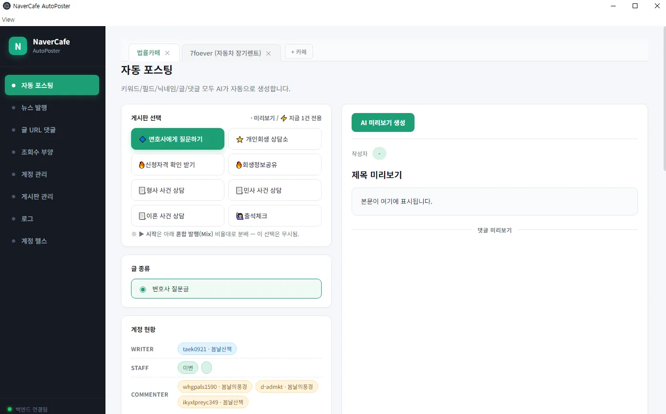Select the 민사 사건 상담 board option
The width and height of the screenshot is (666, 414).
point(275,190)
